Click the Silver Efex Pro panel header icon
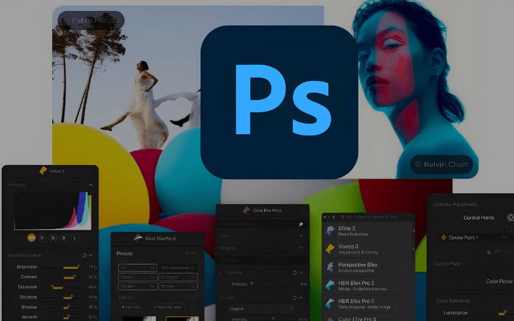This screenshot has width=514, height=321. tap(138, 238)
